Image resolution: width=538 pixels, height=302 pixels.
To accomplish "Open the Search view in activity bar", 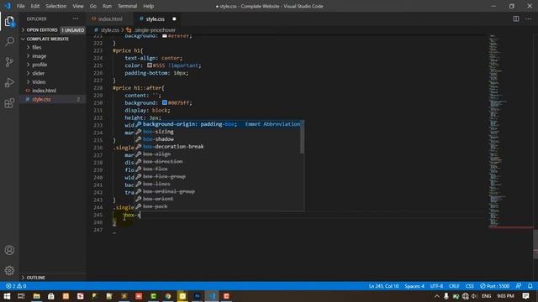I will 9,41.
